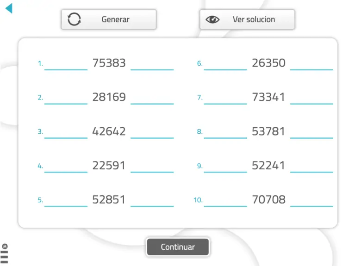355x266 pixels.
Task: Focus the blank before 26350
Action: click(x=225, y=64)
